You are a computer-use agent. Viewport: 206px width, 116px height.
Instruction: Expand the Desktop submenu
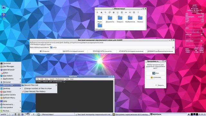[x=11, y=88]
